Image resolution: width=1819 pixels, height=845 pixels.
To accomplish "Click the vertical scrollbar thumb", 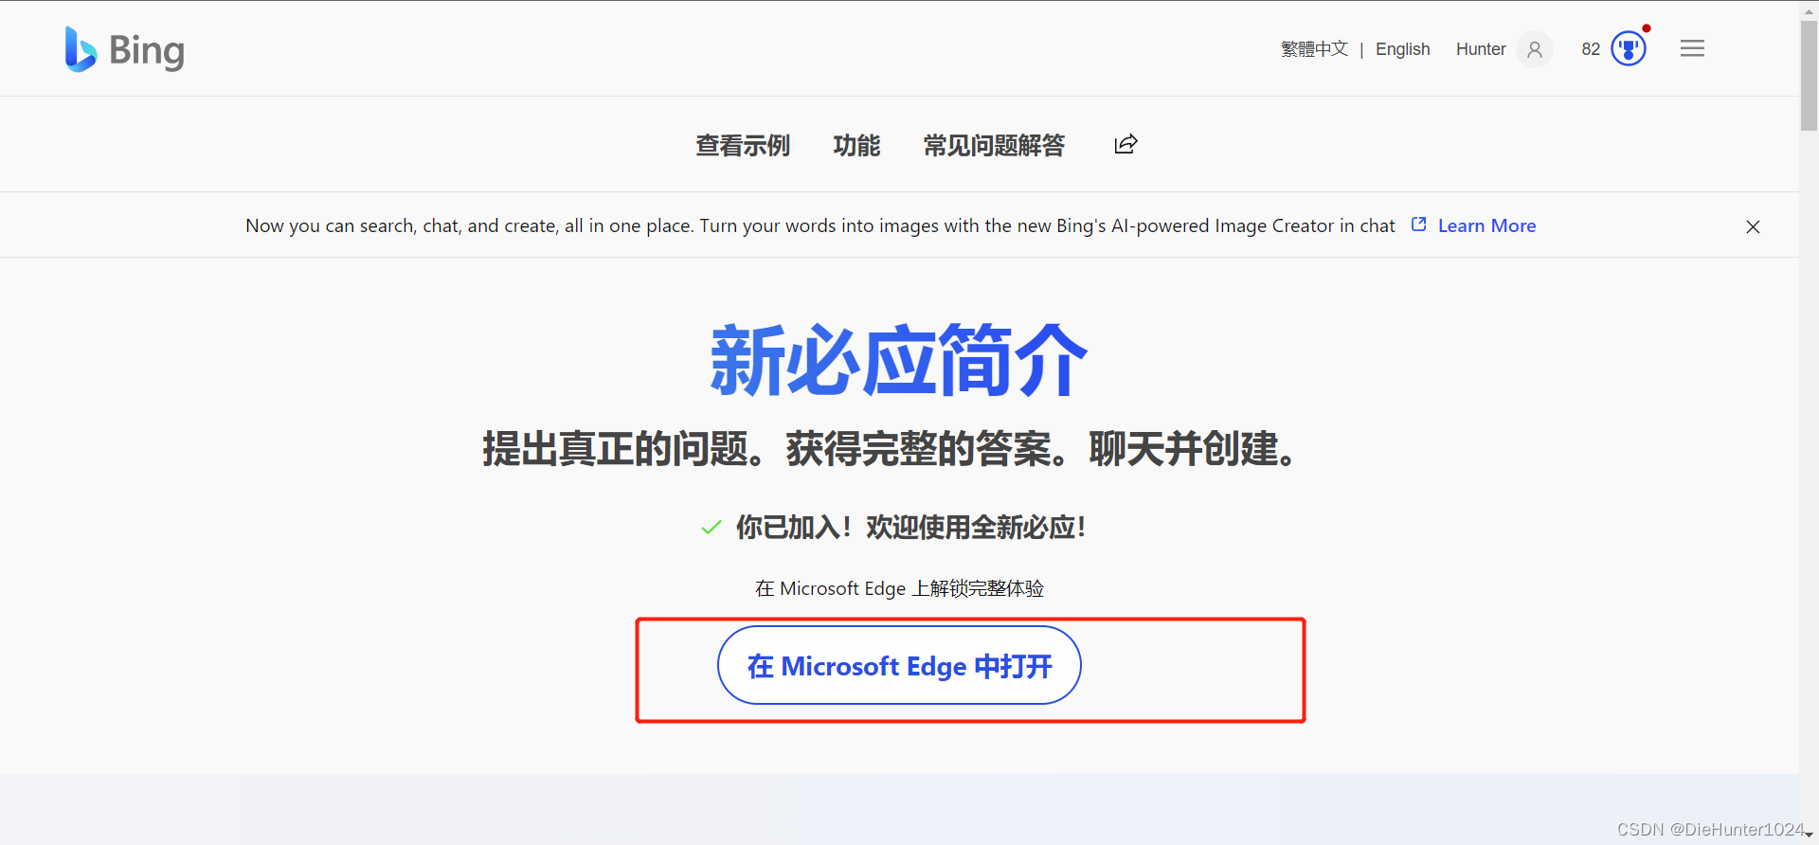I will (1809, 76).
